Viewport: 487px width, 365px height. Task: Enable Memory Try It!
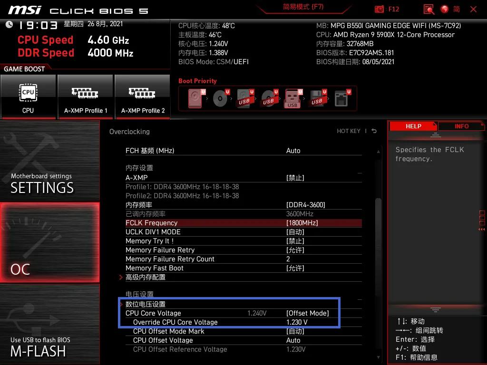295,241
